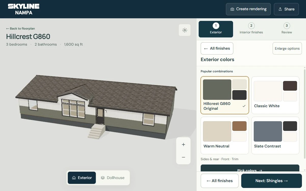Screen dimensions: 306x191
Task: Click the 2 bathrooms text
Action: click(x=46, y=44)
